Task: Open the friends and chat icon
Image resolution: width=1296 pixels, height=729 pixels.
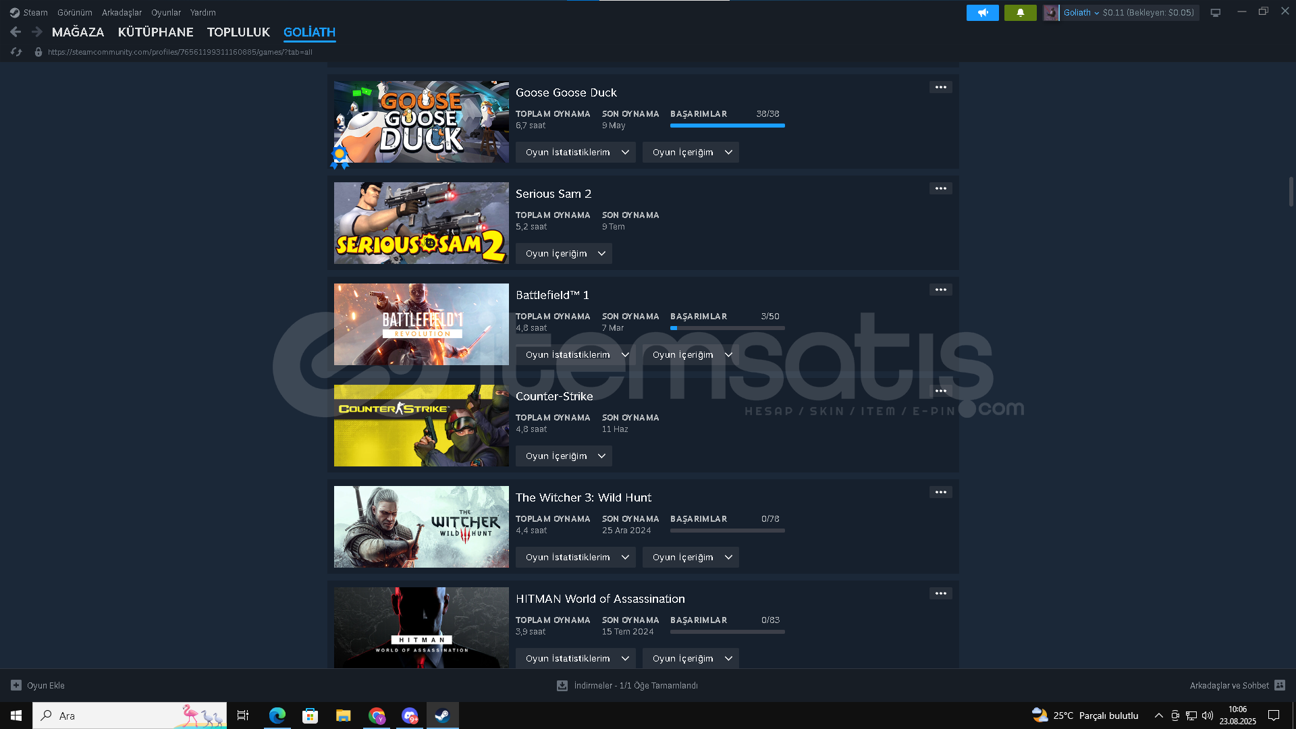Action: click(1280, 685)
